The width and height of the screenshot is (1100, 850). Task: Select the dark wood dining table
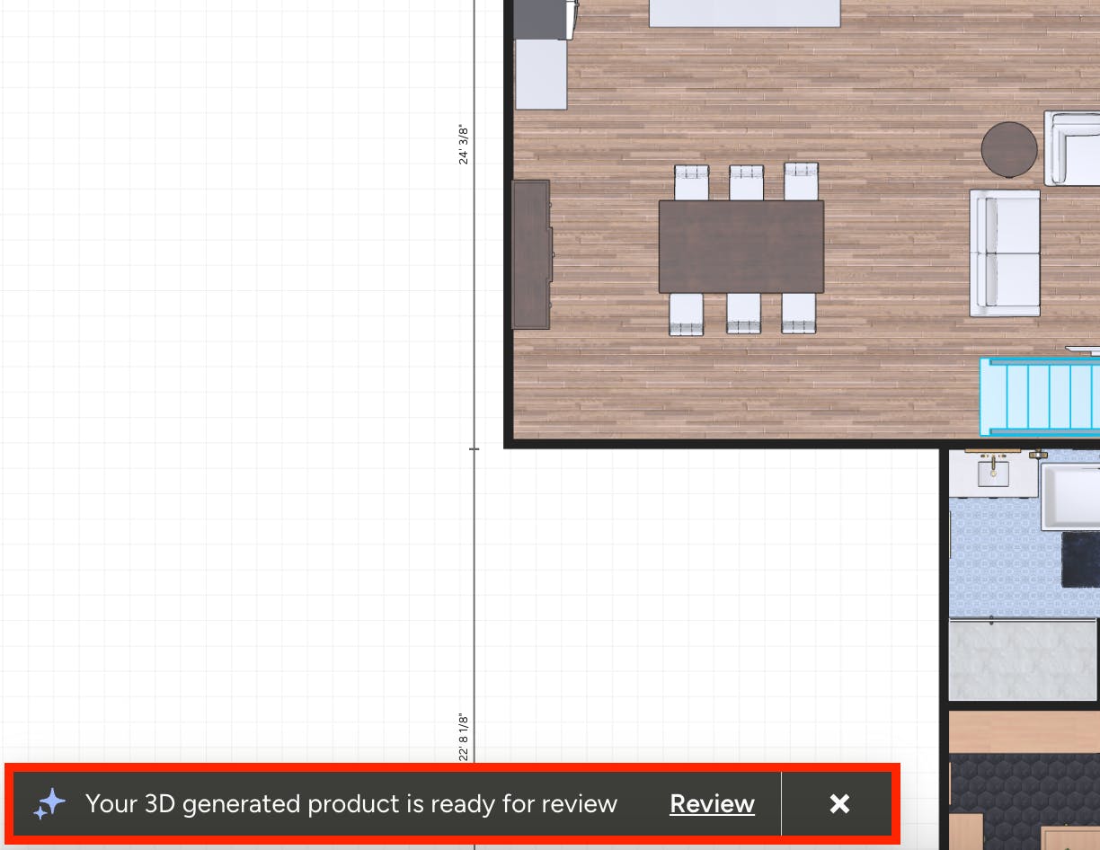point(741,246)
